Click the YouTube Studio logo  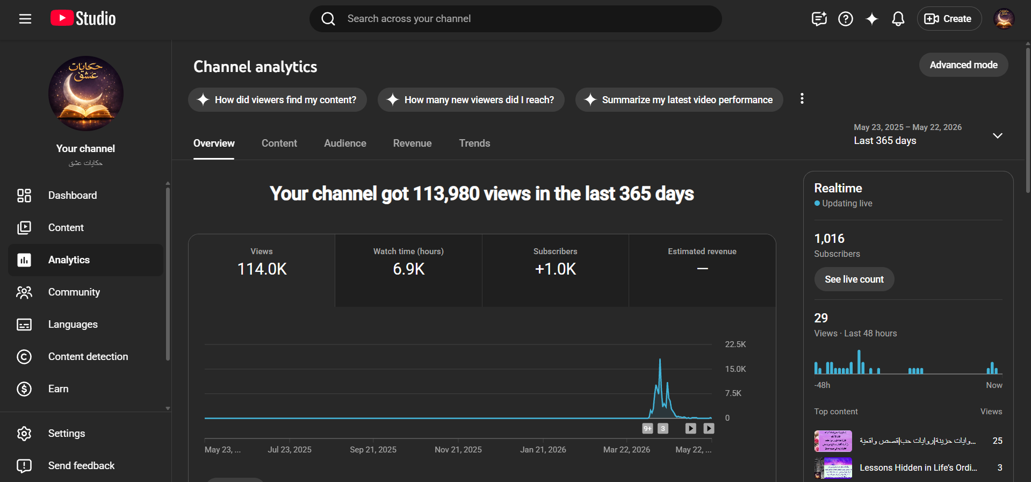83,19
